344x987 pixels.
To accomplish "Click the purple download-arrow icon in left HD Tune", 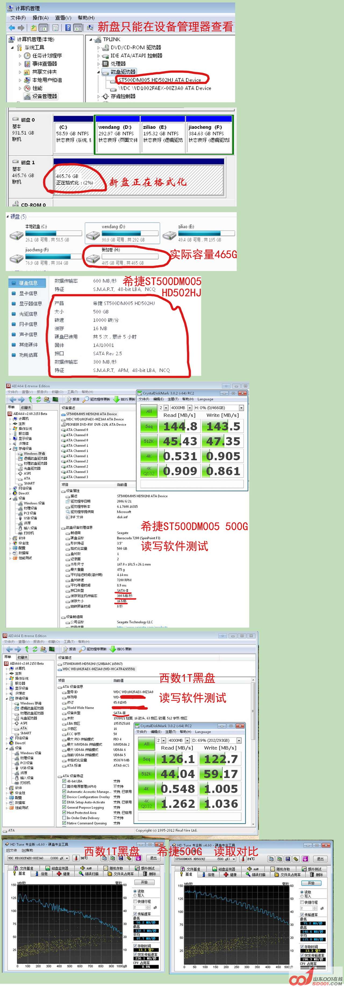I will (x=138, y=858).
